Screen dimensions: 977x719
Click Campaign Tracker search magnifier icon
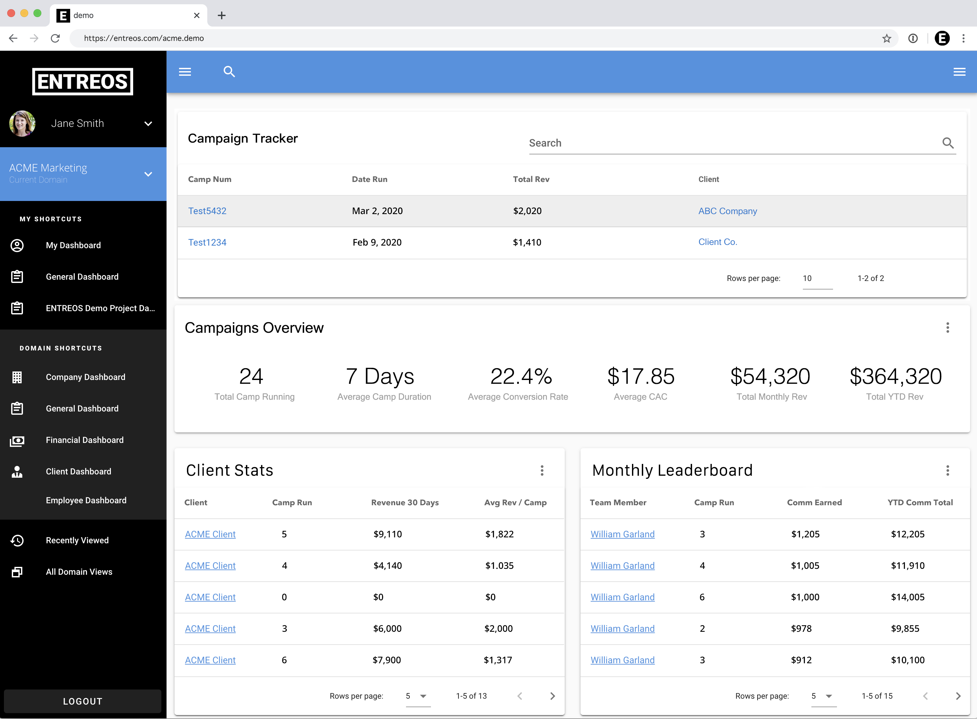coord(947,143)
